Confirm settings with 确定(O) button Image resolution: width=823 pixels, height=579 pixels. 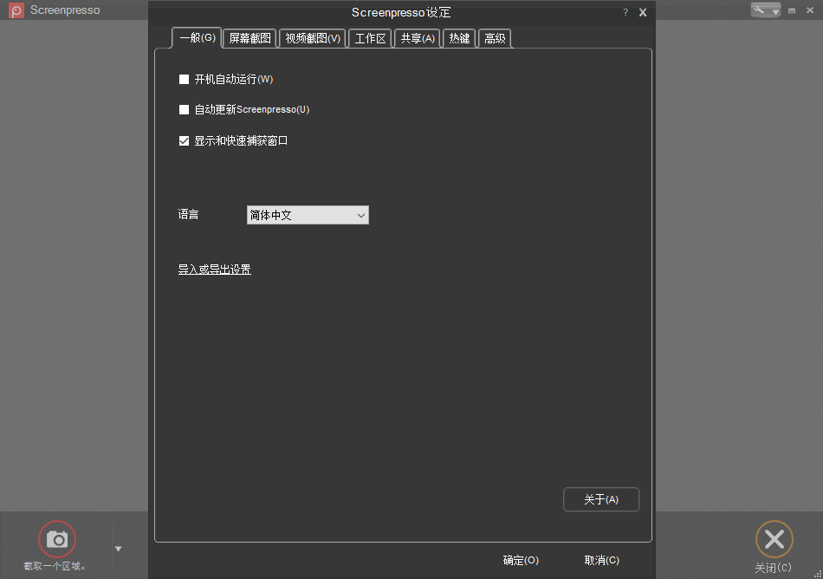(520, 560)
